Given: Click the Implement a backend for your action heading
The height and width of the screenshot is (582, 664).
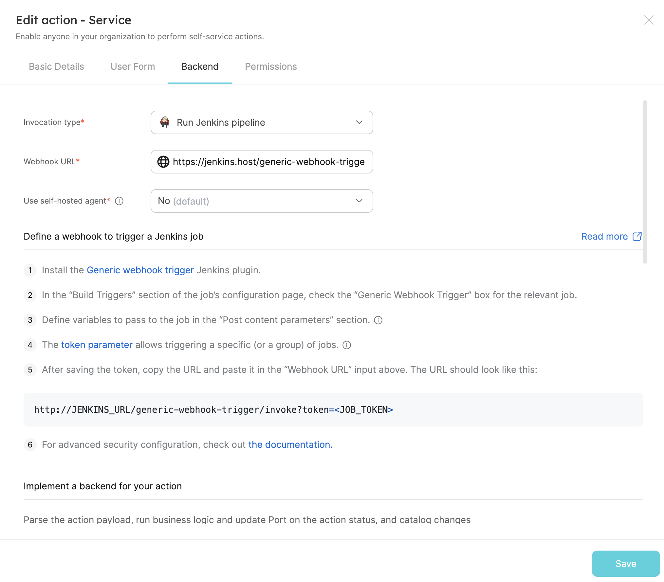Looking at the screenshot, I should tap(102, 486).
